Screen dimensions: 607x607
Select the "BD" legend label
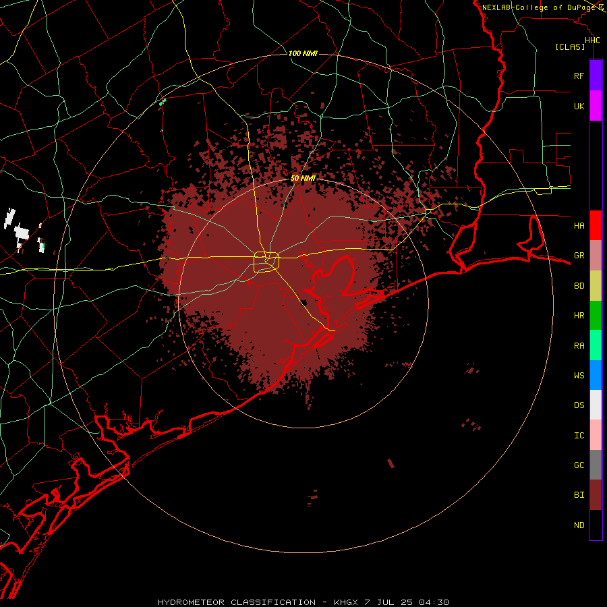579,286
